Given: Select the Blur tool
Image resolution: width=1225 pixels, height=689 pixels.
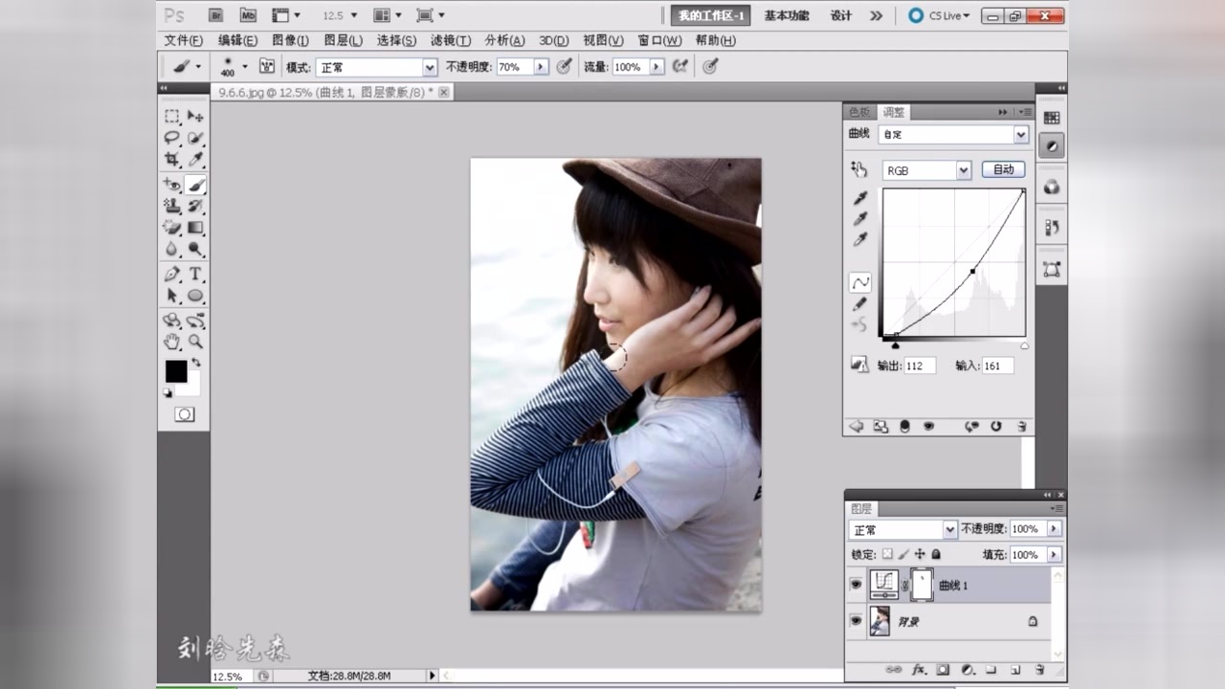Looking at the screenshot, I should [x=171, y=250].
